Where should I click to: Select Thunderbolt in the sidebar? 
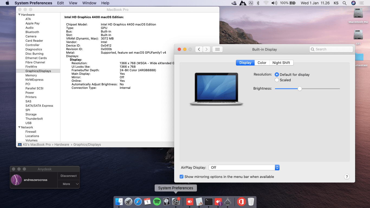click(x=34, y=119)
